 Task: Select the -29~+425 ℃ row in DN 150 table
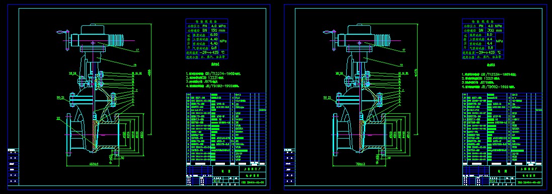[207, 52]
